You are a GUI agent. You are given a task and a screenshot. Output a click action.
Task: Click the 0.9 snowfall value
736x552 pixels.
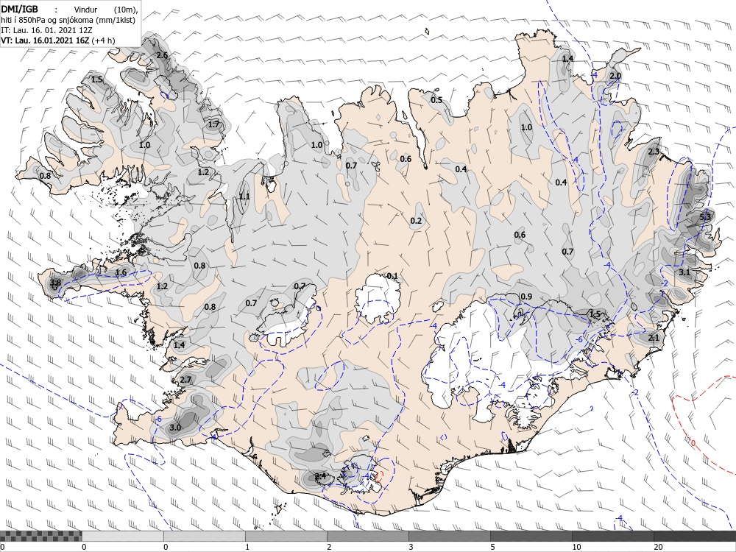click(x=527, y=297)
